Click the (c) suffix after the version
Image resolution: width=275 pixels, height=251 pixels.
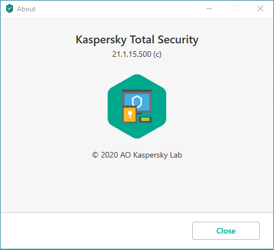click(x=157, y=55)
